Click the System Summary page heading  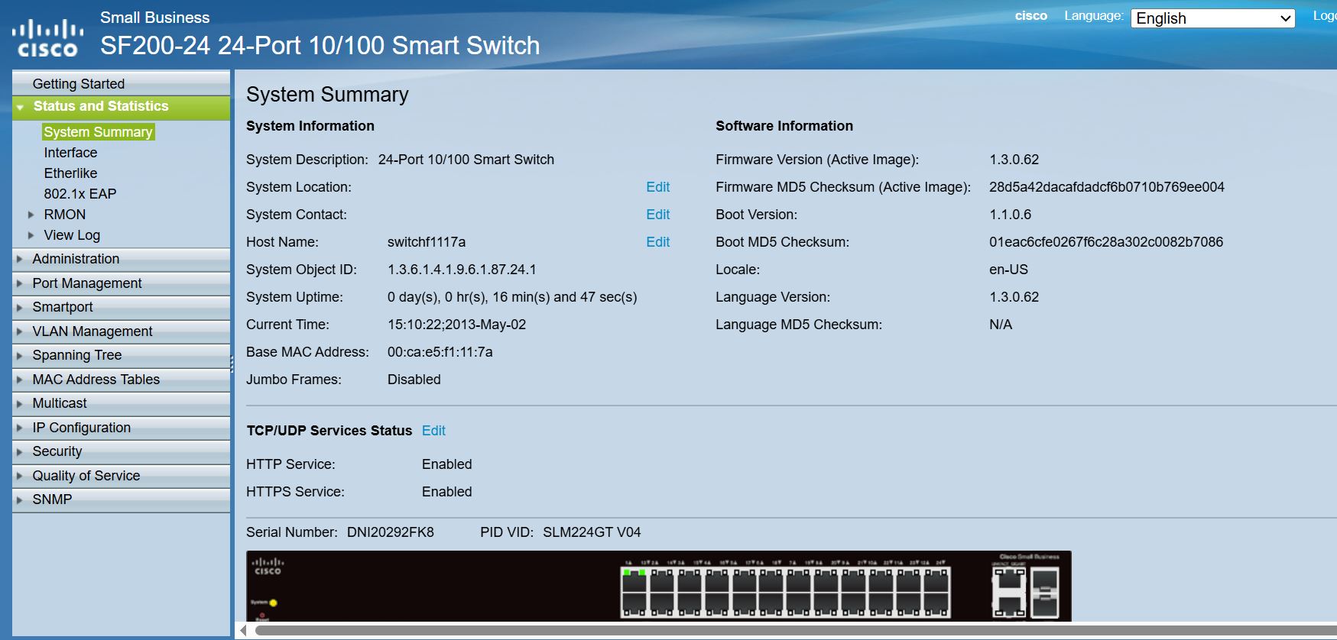click(327, 95)
